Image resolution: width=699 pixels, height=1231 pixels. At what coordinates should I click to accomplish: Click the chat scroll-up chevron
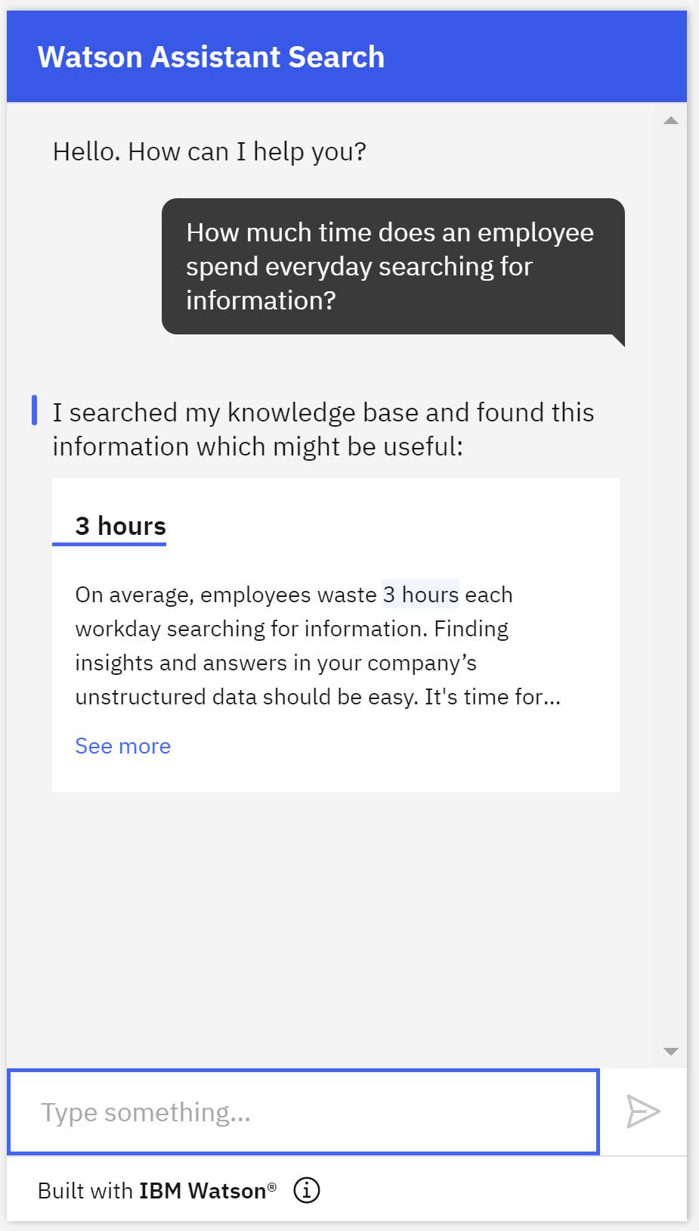click(670, 120)
